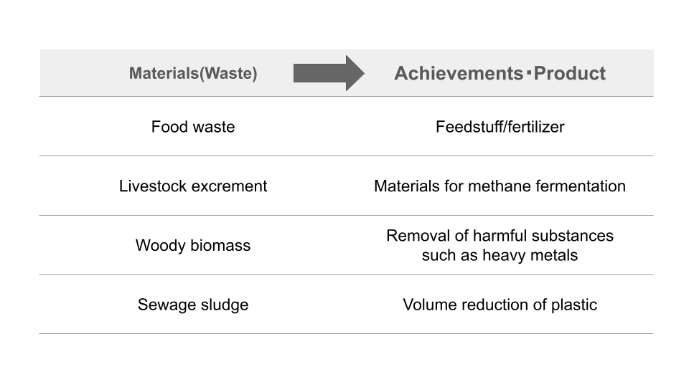Select the Woody biomass cell
This screenshot has height=387, width=689.
(x=193, y=245)
